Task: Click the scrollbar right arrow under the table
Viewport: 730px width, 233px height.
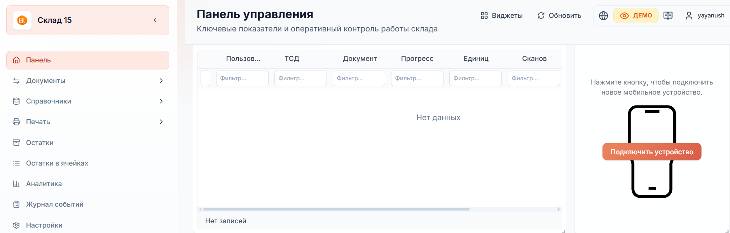Action: pos(559,209)
